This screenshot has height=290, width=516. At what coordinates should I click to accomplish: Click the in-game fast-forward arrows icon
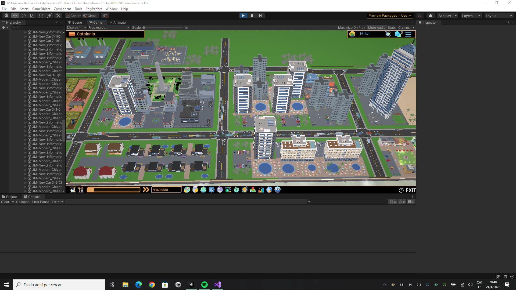click(146, 190)
